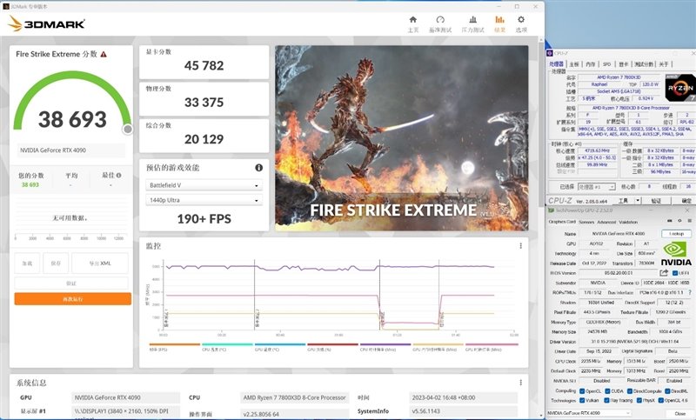Click the GPU-Z hamburger menu icon
Image resolution: width=696 pixels, height=420 pixels.
coord(690,220)
